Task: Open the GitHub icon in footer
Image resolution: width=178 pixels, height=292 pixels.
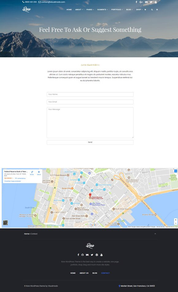Action: pyautogui.click(x=83, y=255)
